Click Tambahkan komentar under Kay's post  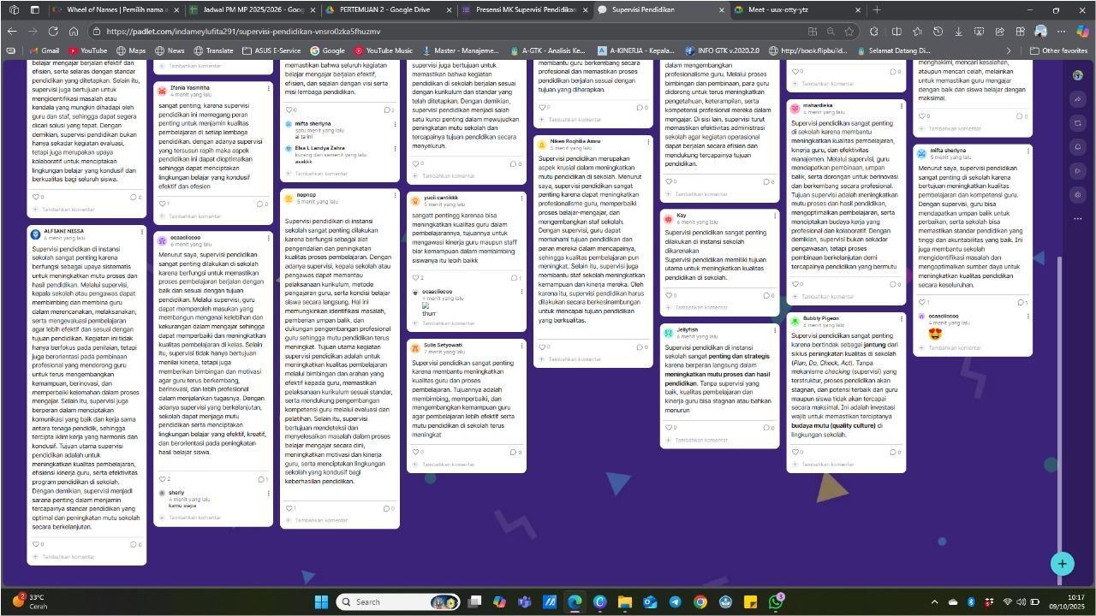point(700,309)
